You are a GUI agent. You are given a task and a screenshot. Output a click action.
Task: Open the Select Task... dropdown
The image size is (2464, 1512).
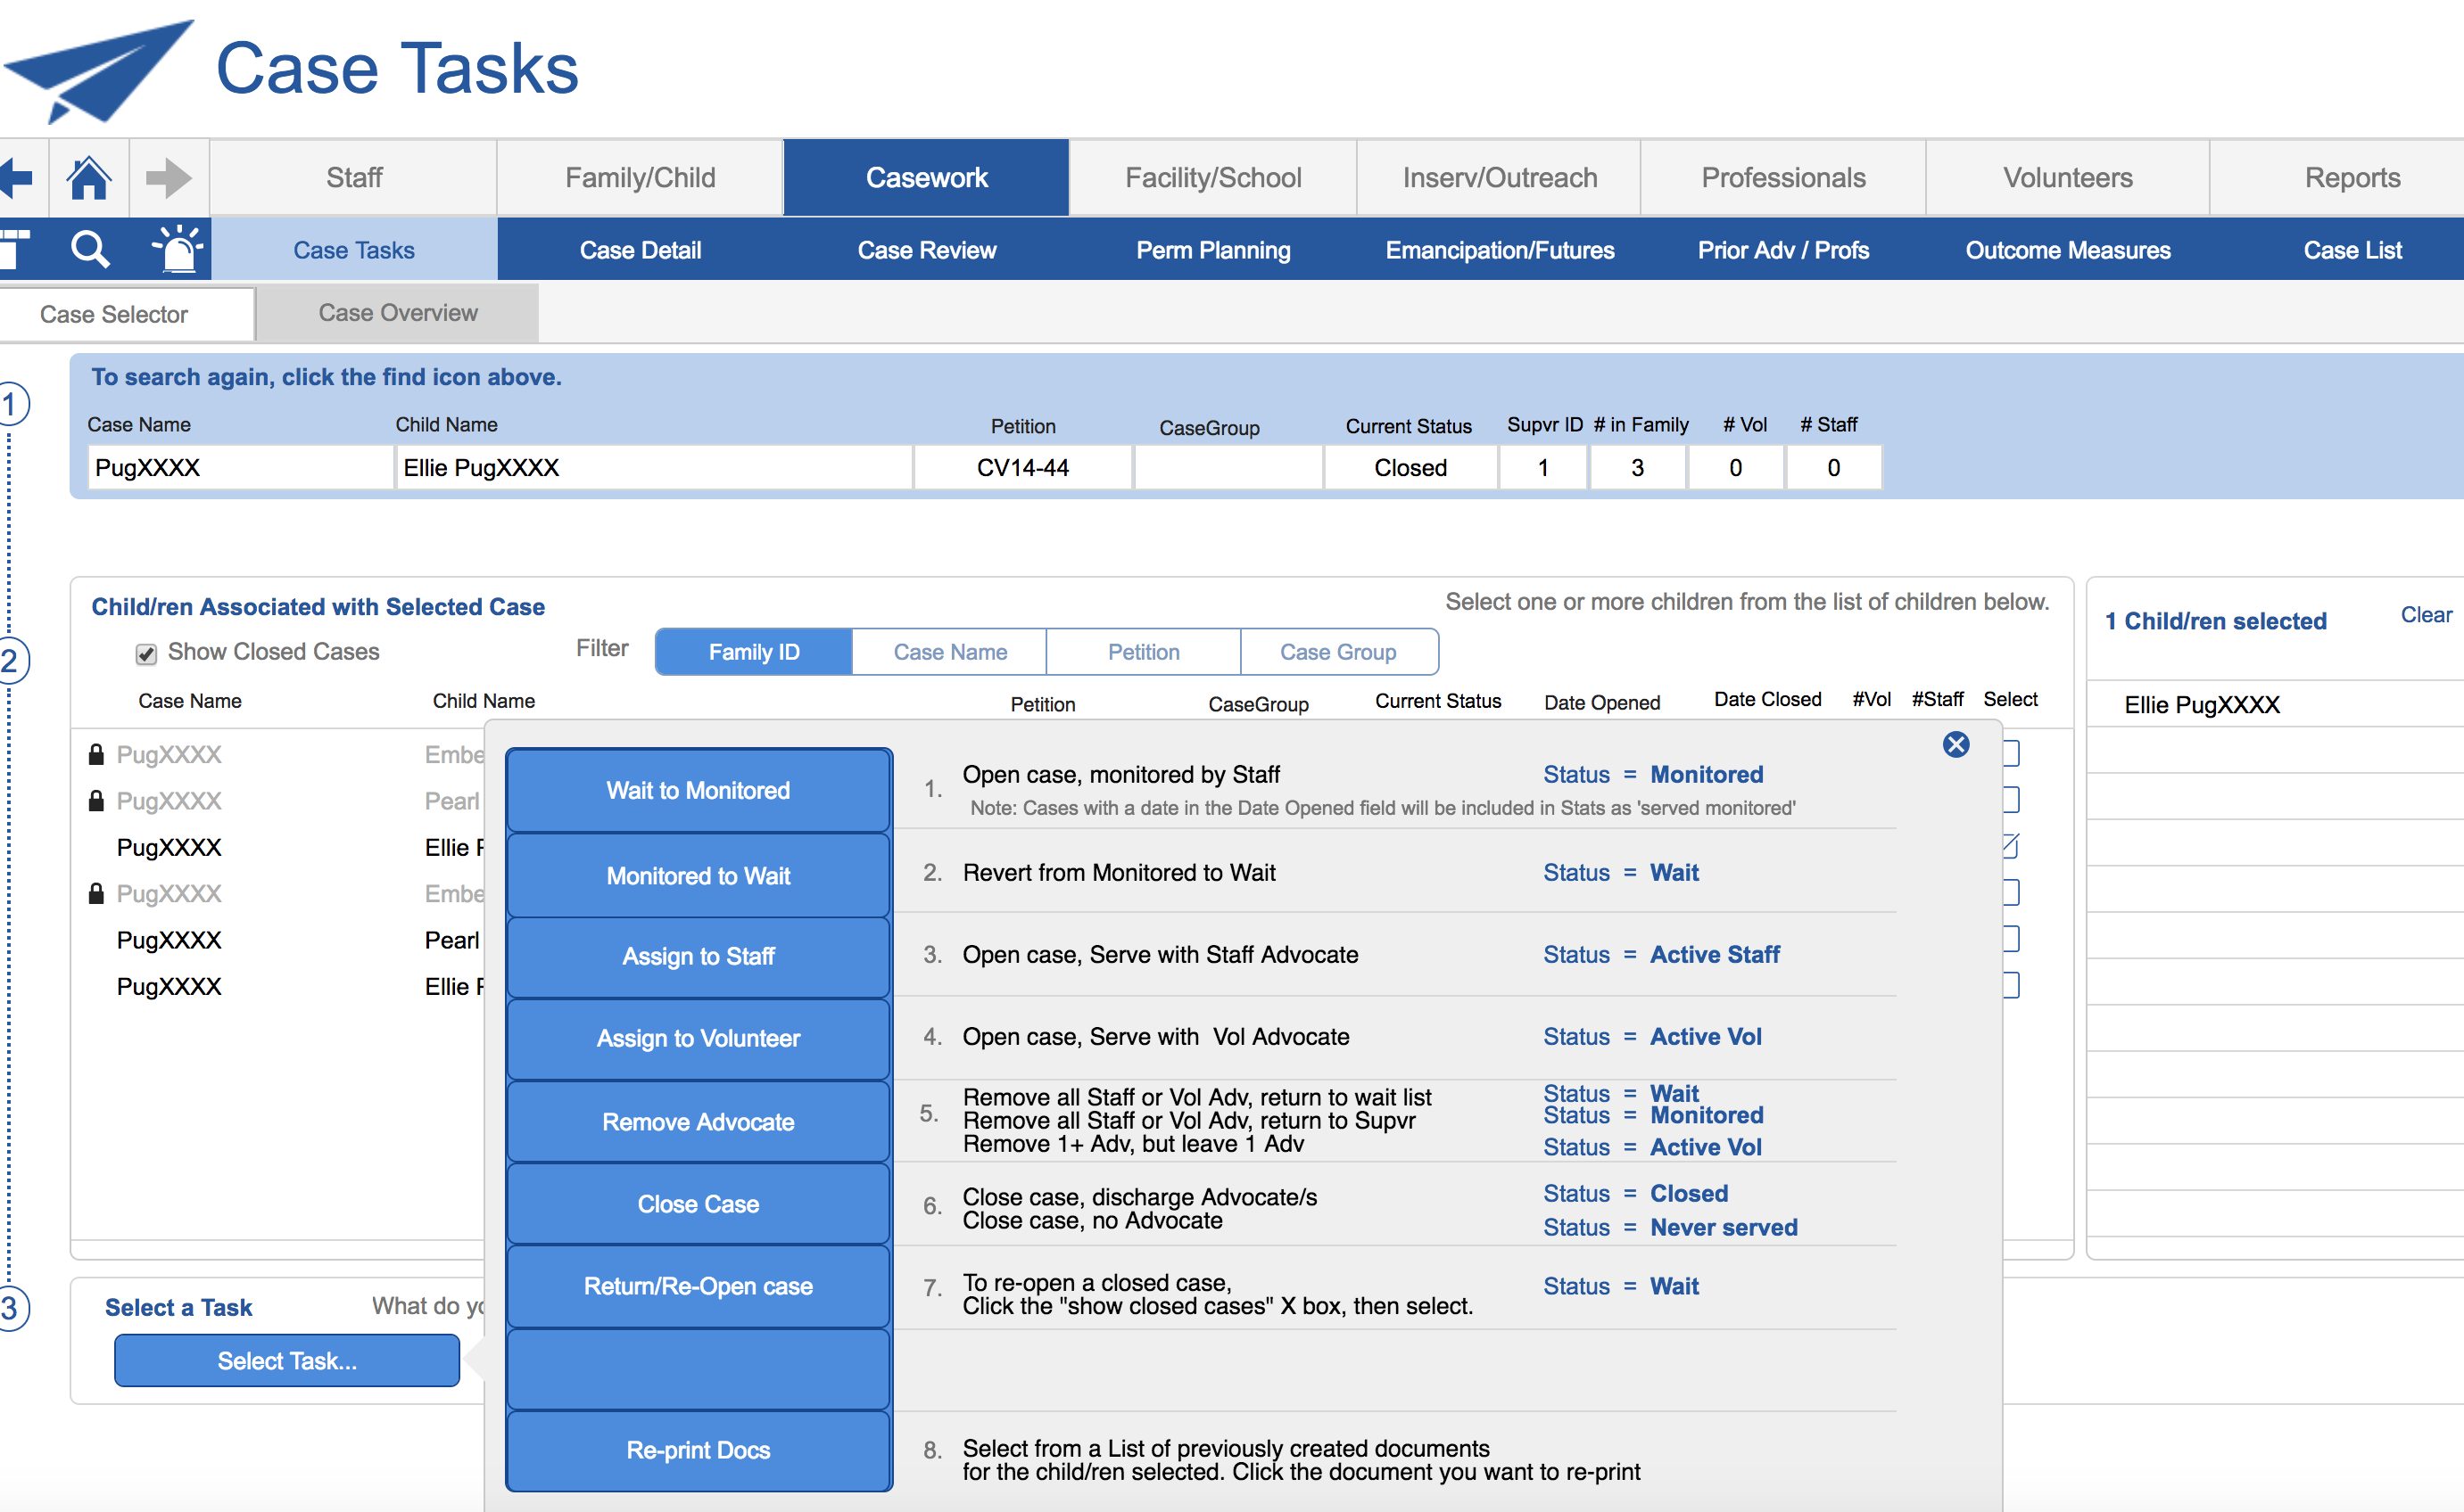286,1360
